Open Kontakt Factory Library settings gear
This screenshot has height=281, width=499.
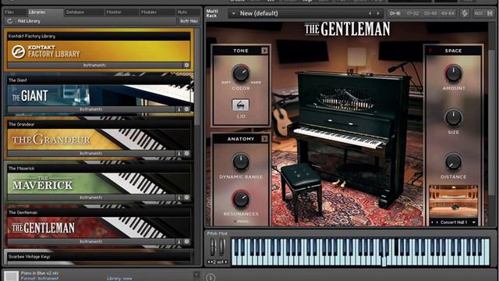pyautogui.click(x=186, y=65)
